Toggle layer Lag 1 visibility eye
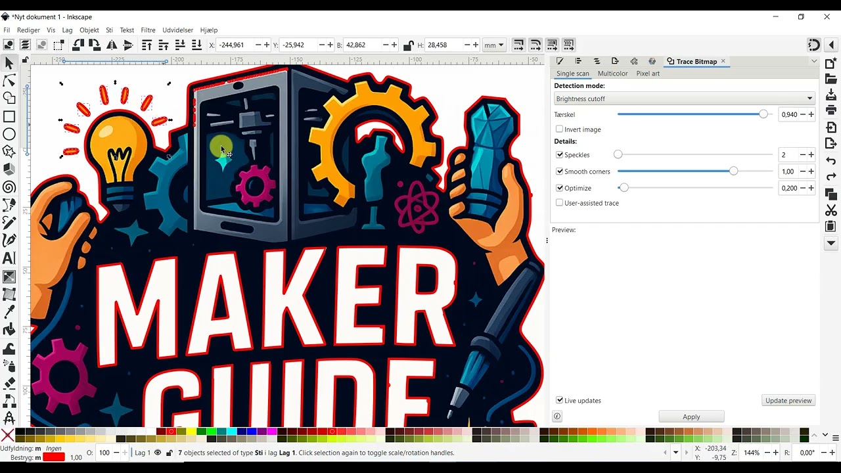The height and width of the screenshot is (473, 841). [158, 453]
